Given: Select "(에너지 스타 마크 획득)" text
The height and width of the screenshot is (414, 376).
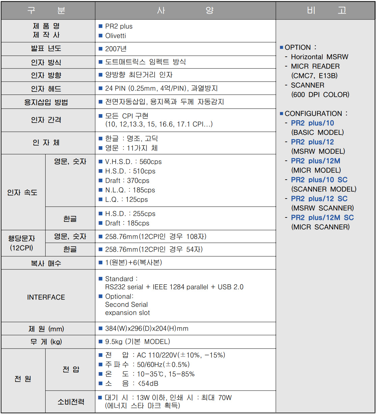Looking at the screenshot, I should pyautogui.click(x=142, y=406).
